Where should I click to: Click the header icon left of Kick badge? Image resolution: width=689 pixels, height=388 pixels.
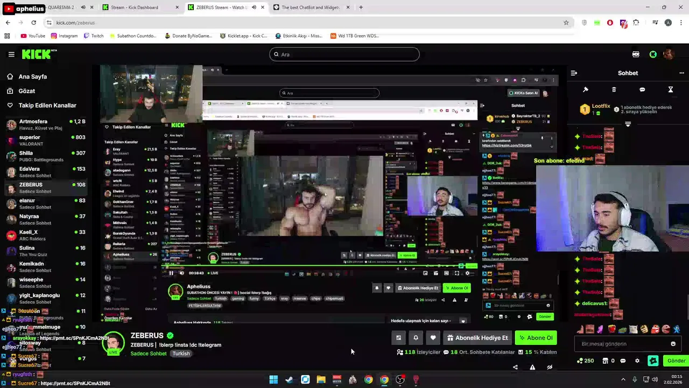click(636, 54)
